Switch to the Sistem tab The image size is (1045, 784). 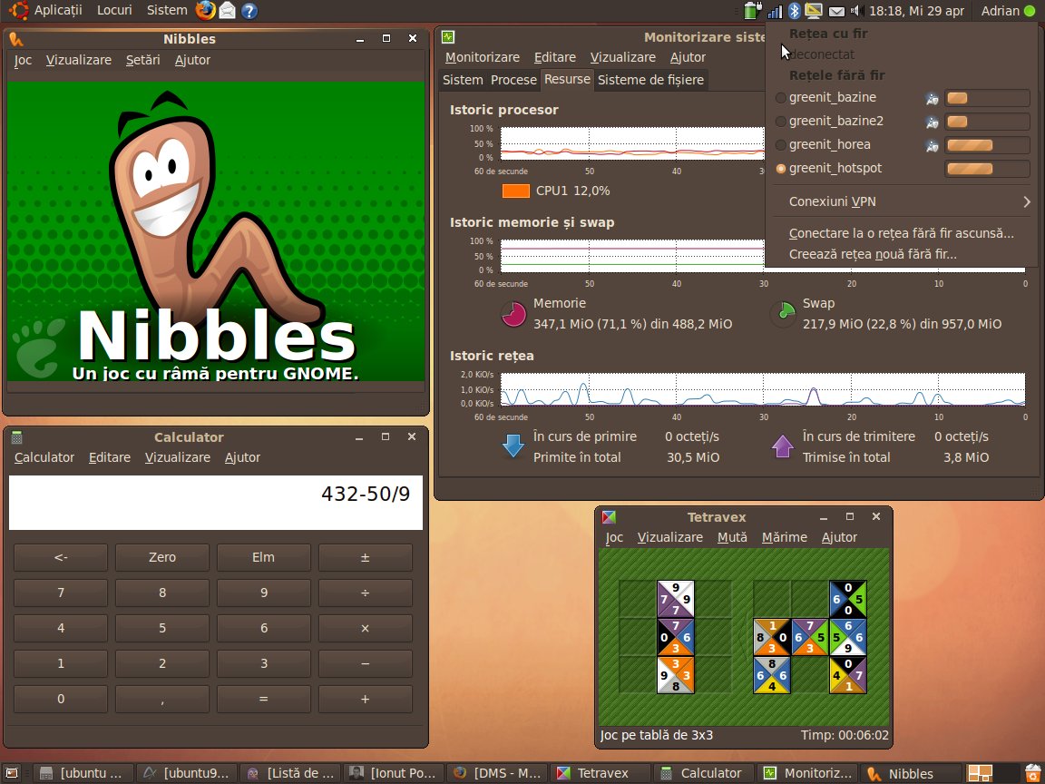463,80
